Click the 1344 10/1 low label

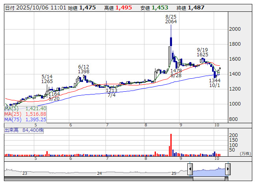click(215, 83)
